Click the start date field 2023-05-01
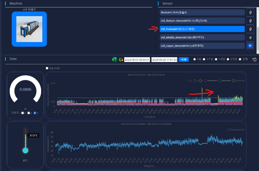259x171 pixels. point(137,60)
